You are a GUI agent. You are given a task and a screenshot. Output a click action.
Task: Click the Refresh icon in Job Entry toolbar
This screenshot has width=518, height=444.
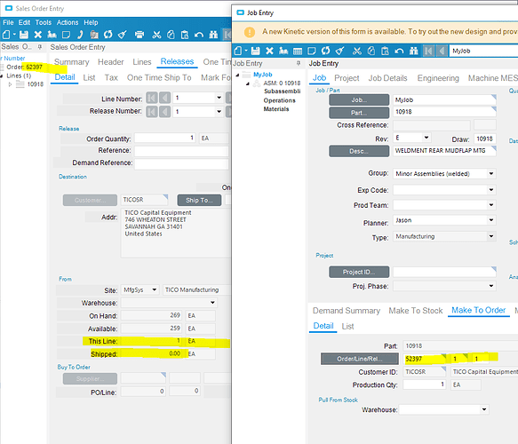tap(326, 51)
